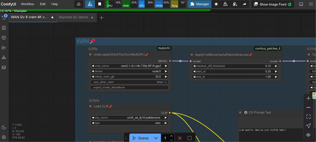Click expert_mode_allocations text field
The image size is (316, 142).
129,87
